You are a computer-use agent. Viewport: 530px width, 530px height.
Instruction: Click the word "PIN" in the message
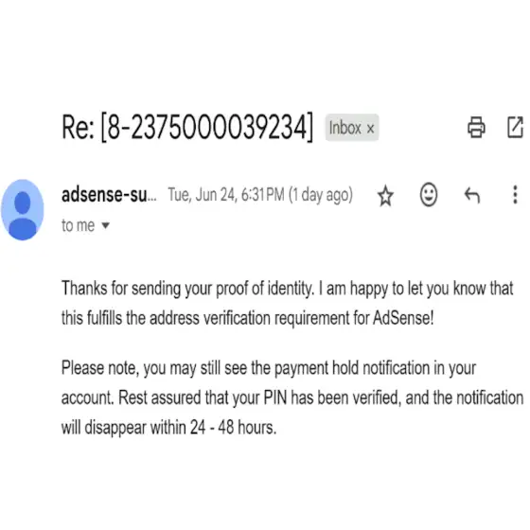click(275, 397)
